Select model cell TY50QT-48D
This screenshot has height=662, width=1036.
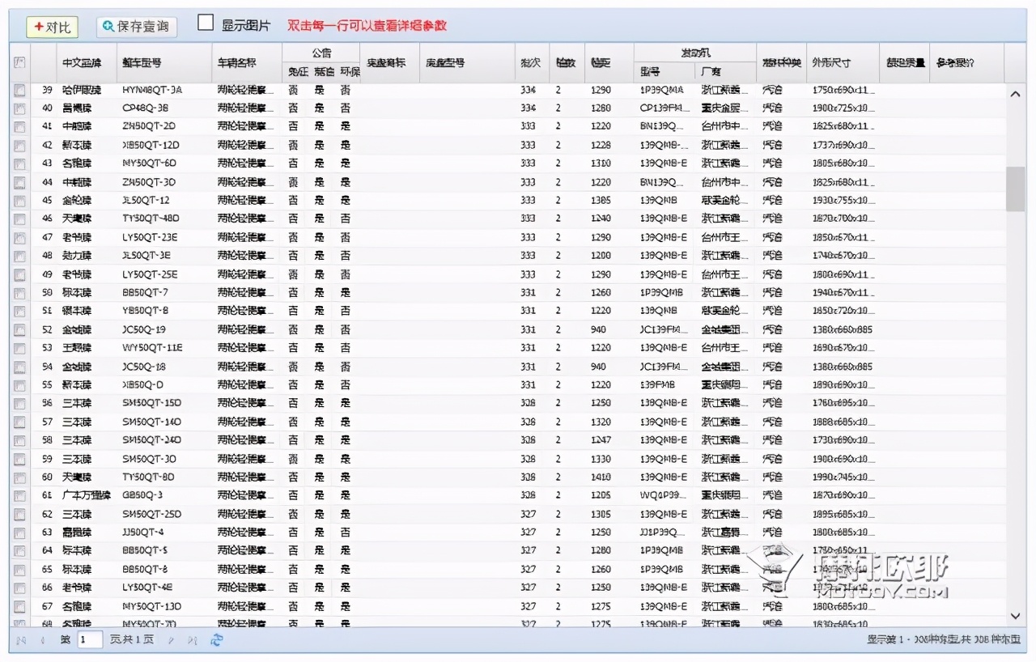click(x=151, y=219)
